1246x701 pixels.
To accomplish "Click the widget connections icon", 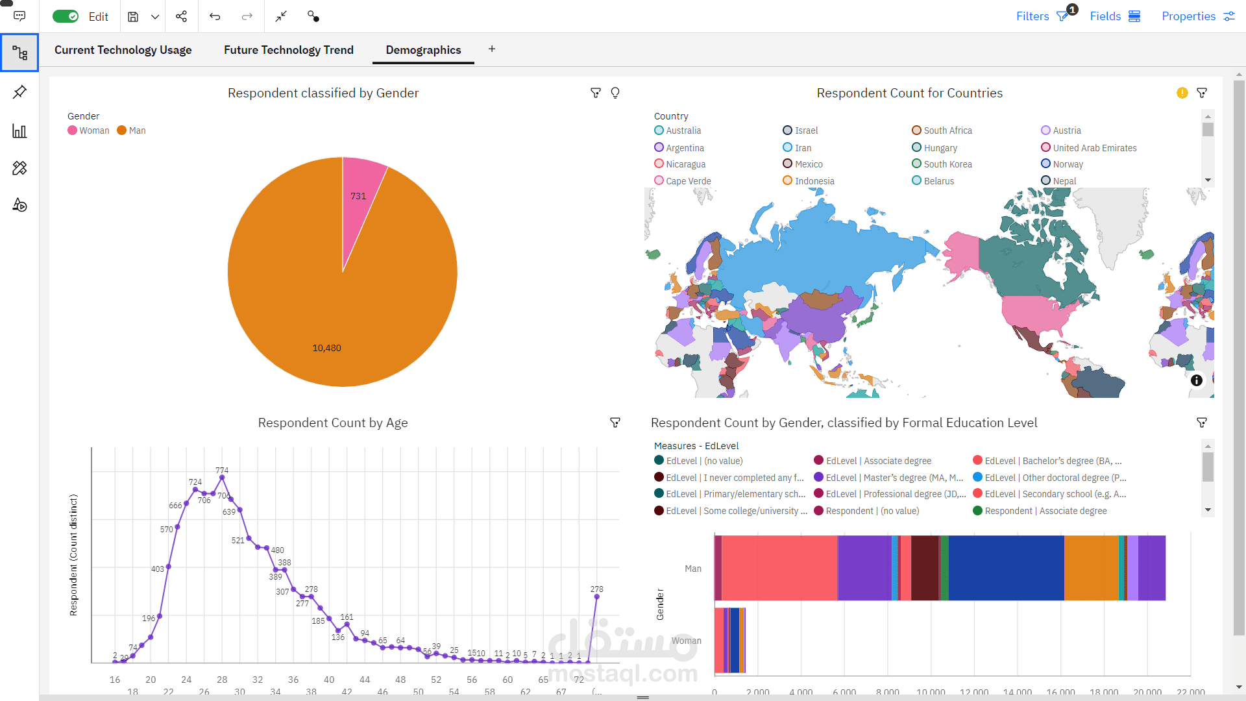I will tap(313, 16).
